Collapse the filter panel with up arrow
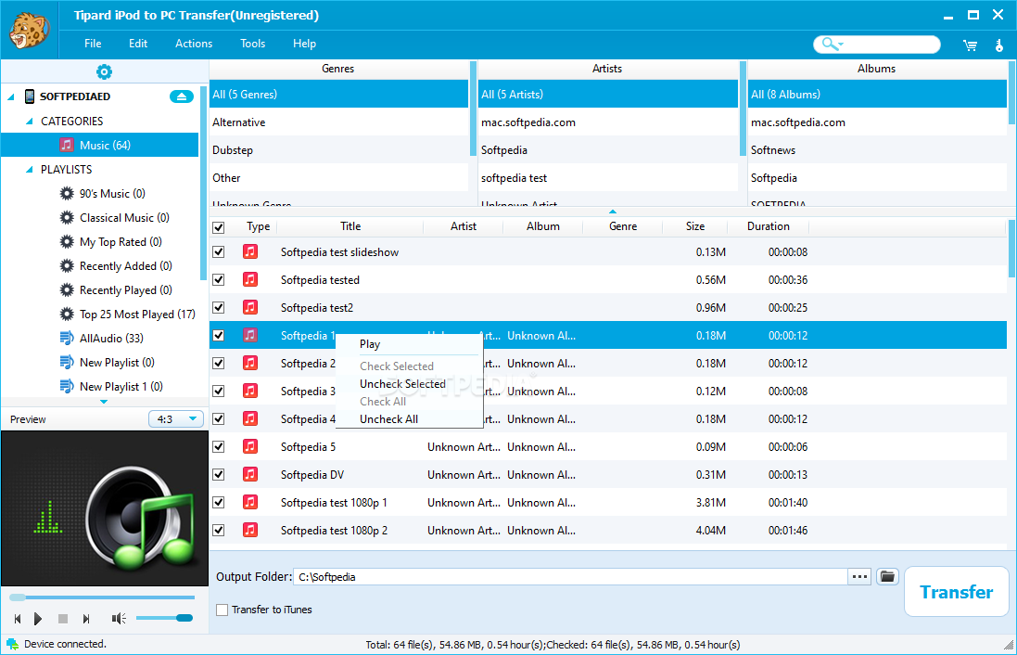The width and height of the screenshot is (1017, 655). 612,212
